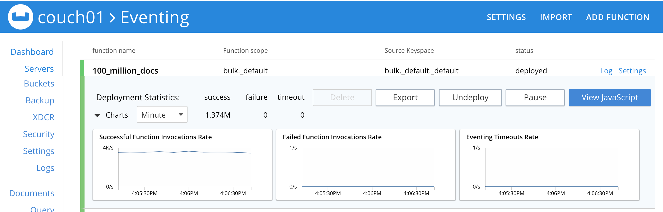The image size is (663, 212).
Task: Click ADD FUNCTION in the header
Action: click(x=618, y=17)
